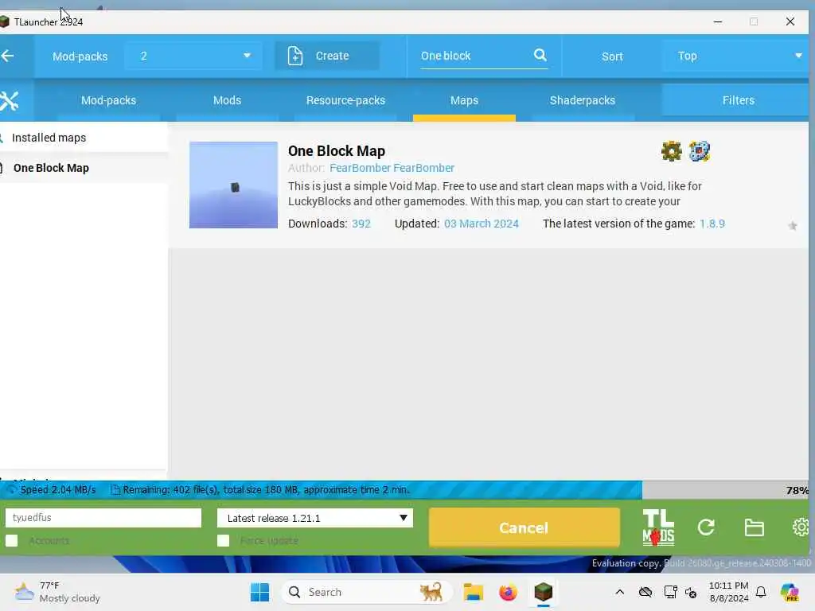The width and height of the screenshot is (815, 611).
Task: Select the Maps tab
Action: pyautogui.click(x=464, y=100)
